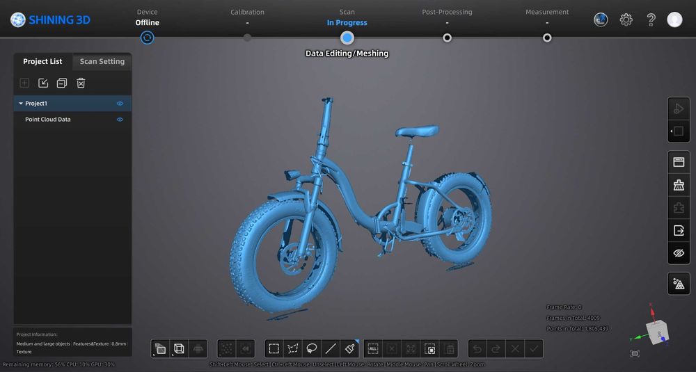Click the Invert selection icon
The image size is (696, 372).
coord(430,349)
